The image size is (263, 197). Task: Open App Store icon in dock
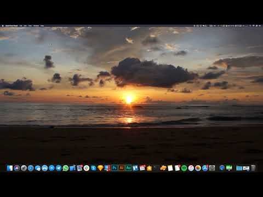click(x=205, y=168)
